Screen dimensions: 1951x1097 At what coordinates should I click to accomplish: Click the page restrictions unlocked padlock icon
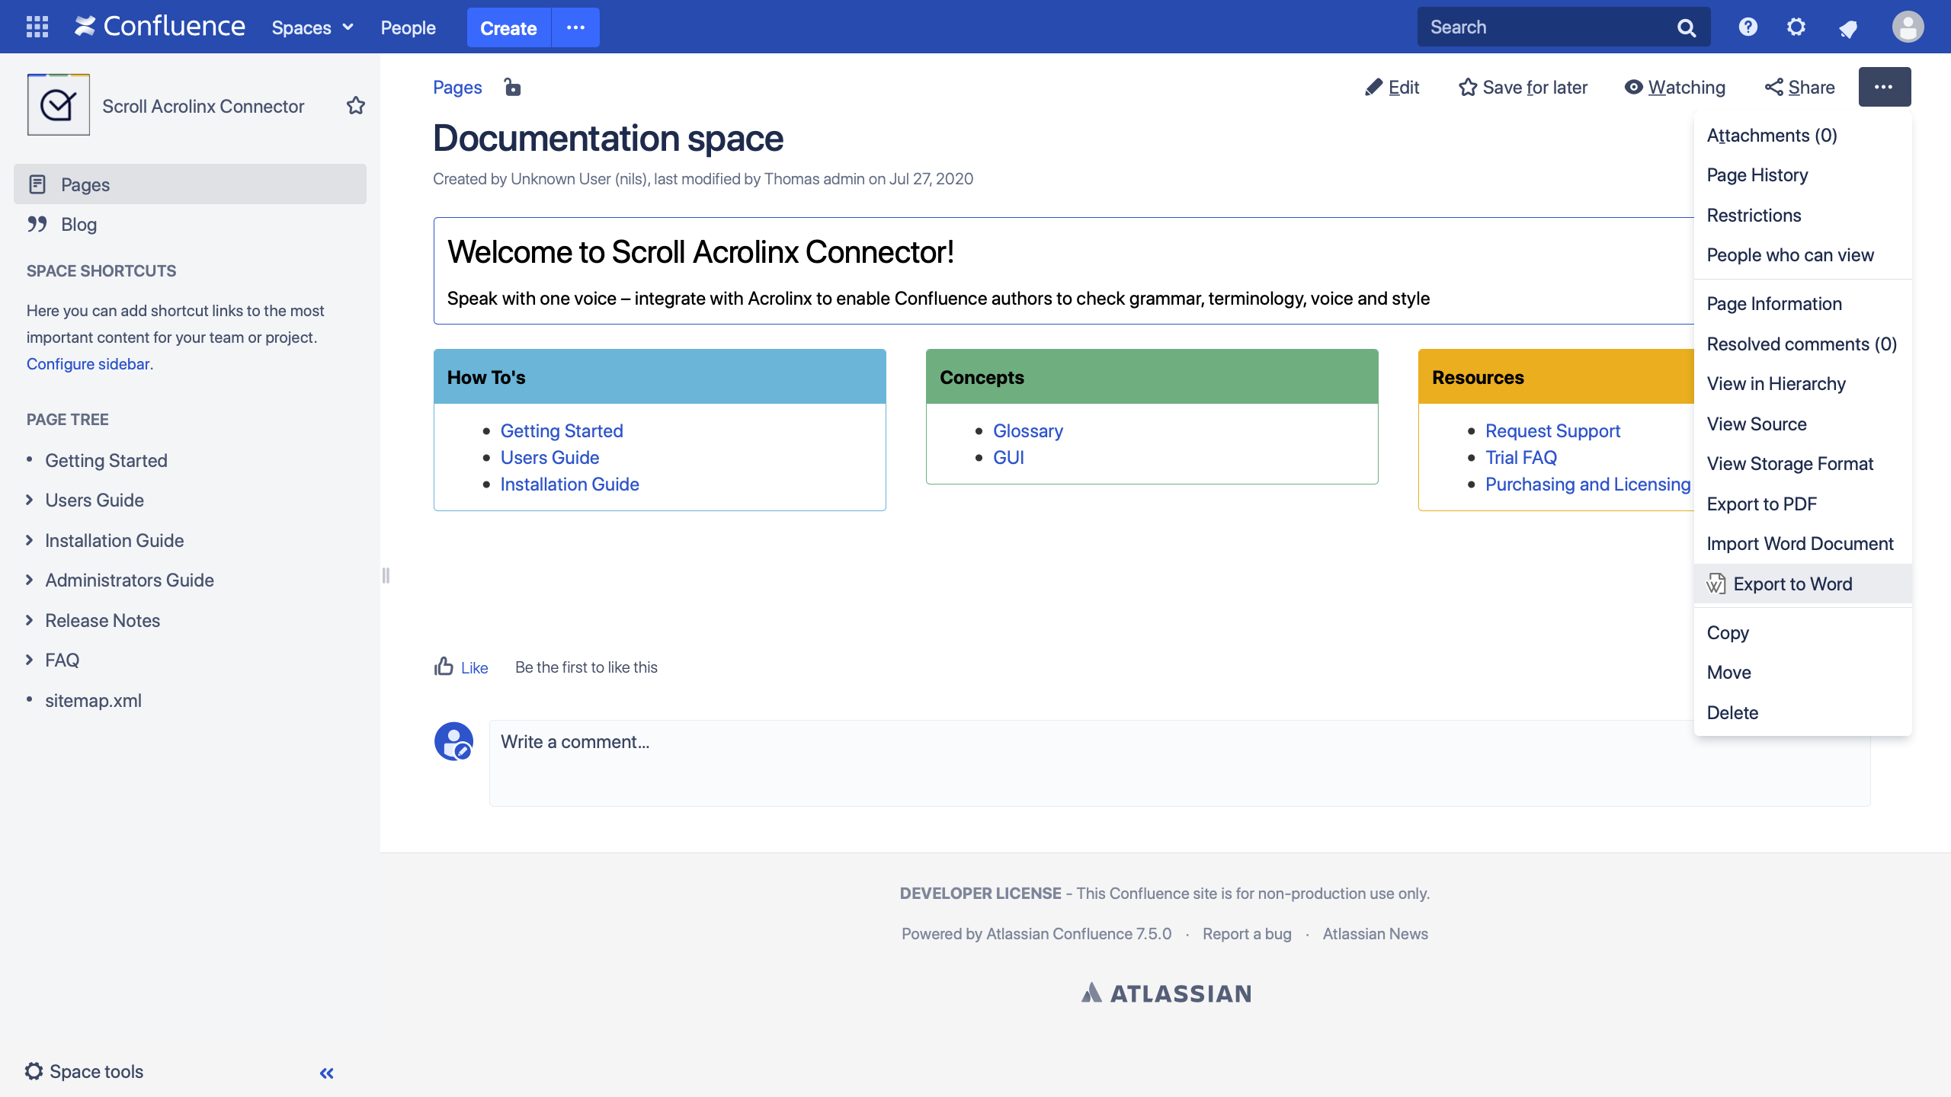tap(513, 88)
